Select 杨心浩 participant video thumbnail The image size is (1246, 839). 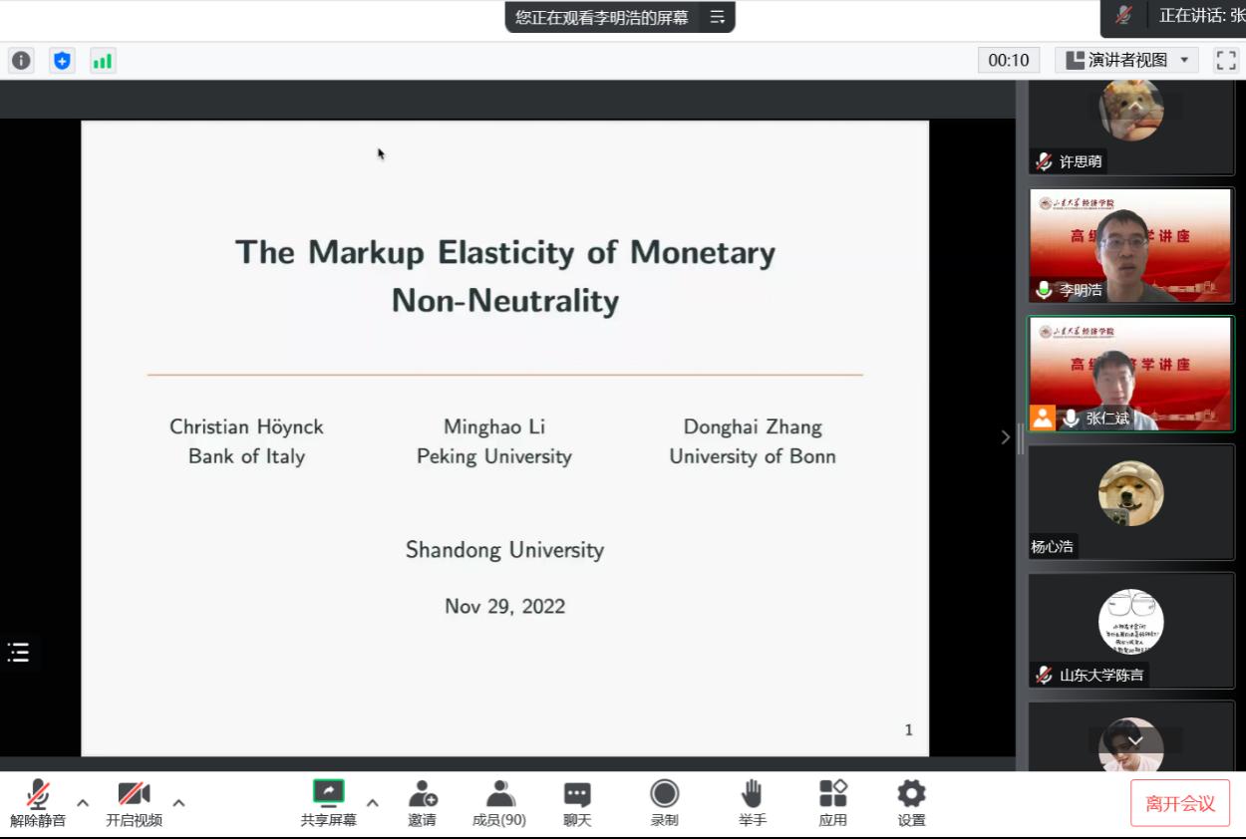1130,501
